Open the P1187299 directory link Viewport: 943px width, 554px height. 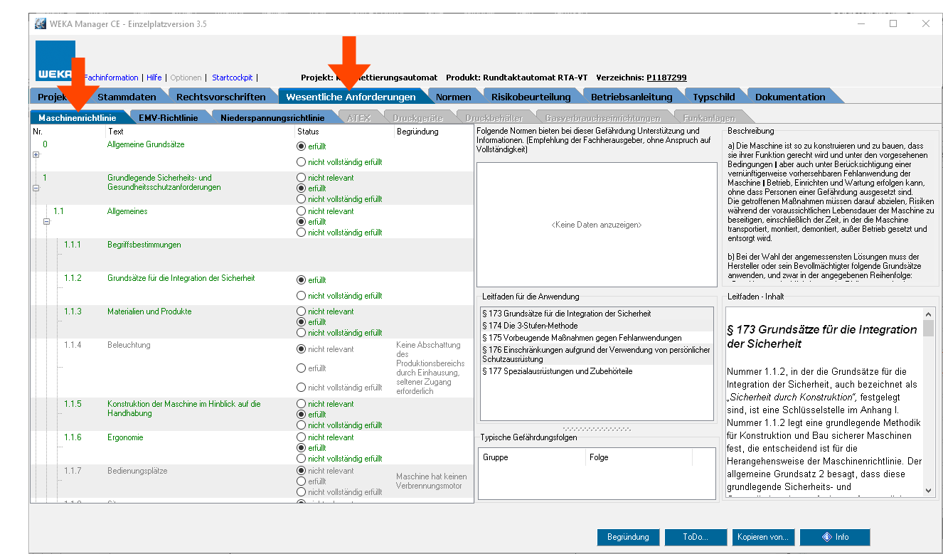pyautogui.click(x=666, y=78)
